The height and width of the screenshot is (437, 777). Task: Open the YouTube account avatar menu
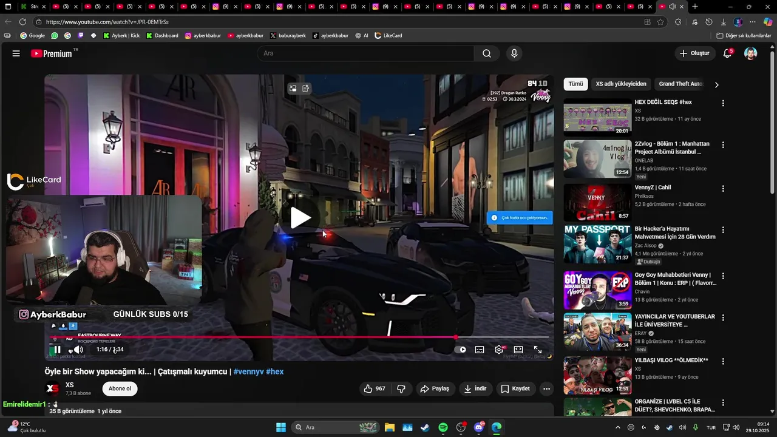[x=751, y=53]
